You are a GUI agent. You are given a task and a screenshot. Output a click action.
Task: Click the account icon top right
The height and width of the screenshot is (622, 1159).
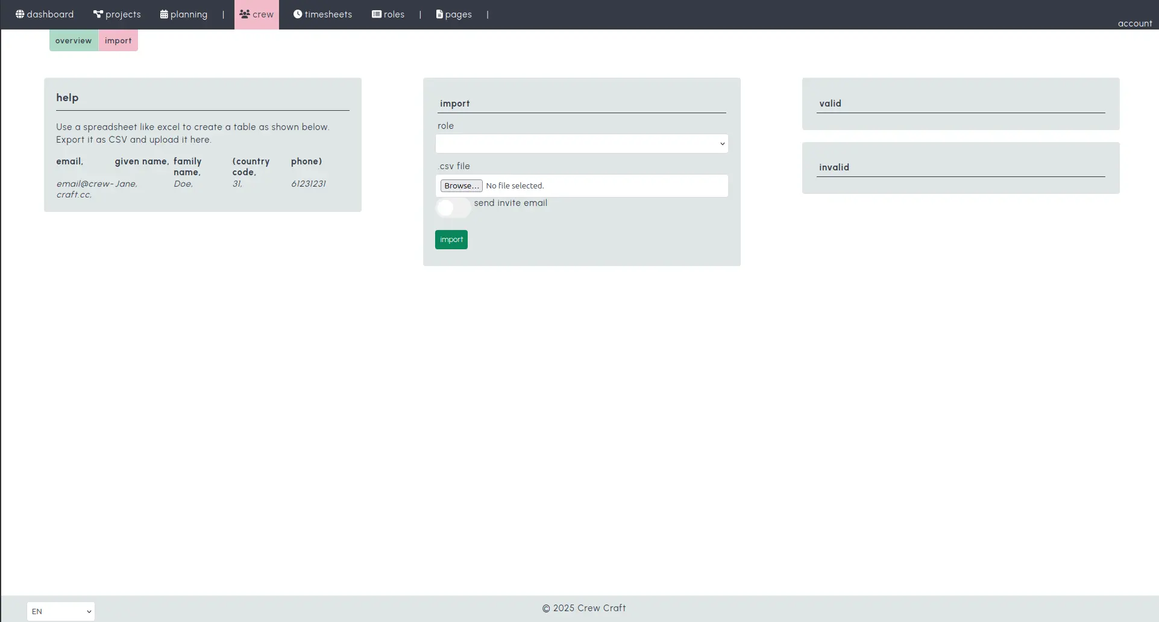coord(1134,23)
